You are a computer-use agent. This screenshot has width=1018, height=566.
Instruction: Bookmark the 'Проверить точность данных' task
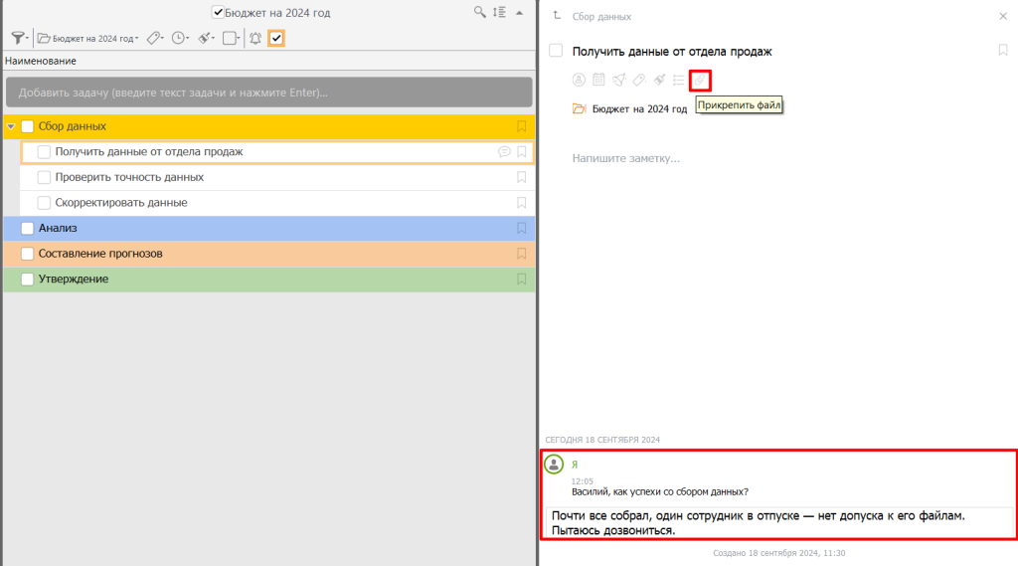(521, 177)
